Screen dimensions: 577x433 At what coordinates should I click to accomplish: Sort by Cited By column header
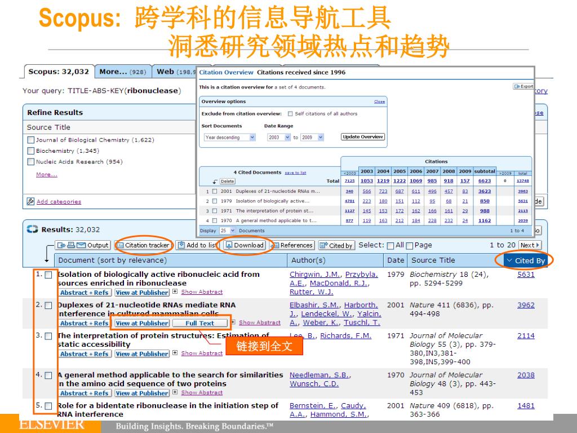[526, 260]
